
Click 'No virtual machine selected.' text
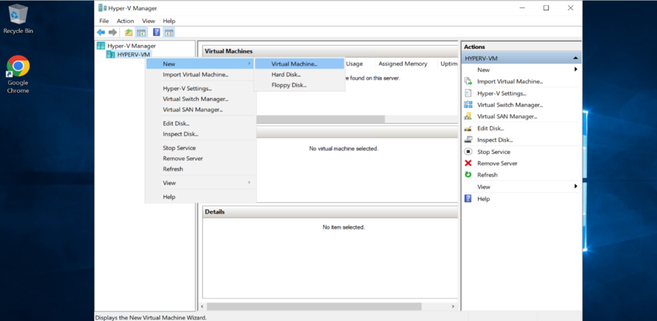[x=344, y=149]
